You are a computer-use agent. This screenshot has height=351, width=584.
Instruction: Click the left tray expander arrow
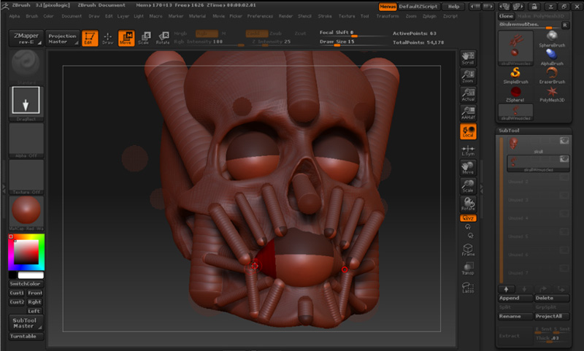click(x=4, y=188)
